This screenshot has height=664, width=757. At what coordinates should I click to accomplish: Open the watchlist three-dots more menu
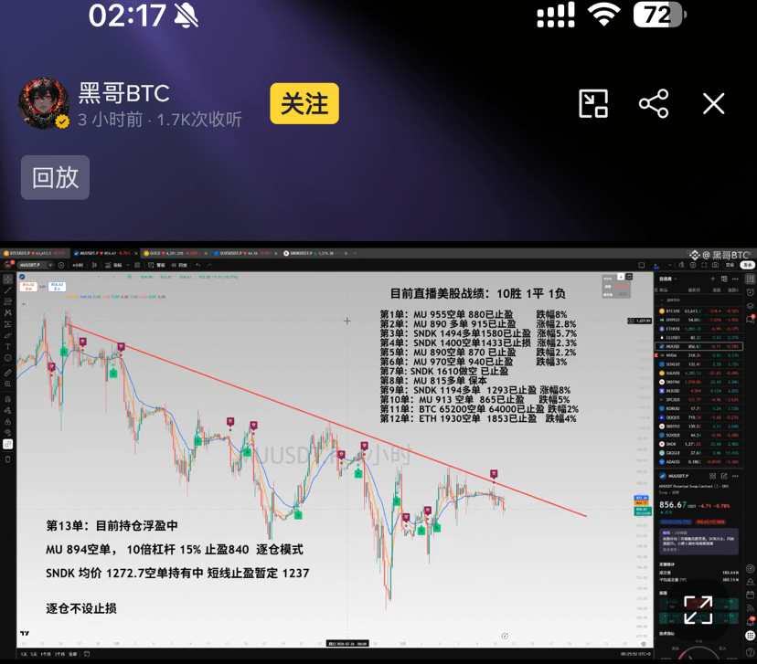point(735,279)
